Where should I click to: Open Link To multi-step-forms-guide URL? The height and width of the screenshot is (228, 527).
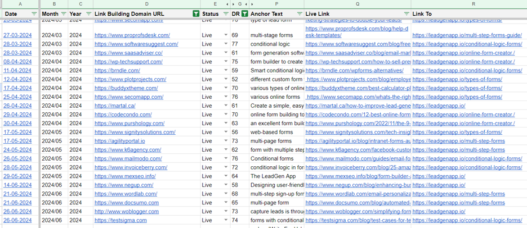[467, 35]
